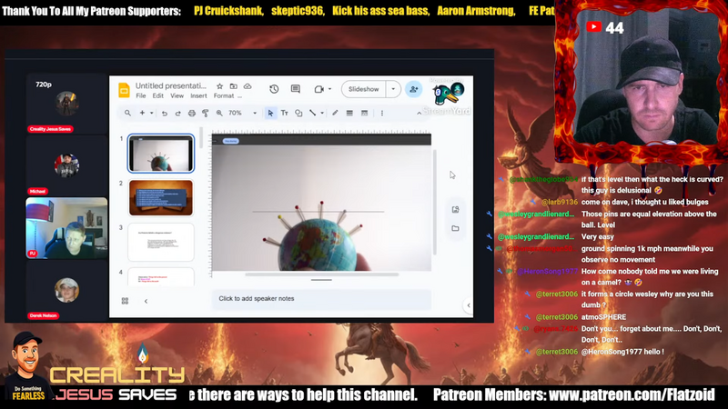
Task: Click the @larb9136 chat username
Action: (x=560, y=202)
